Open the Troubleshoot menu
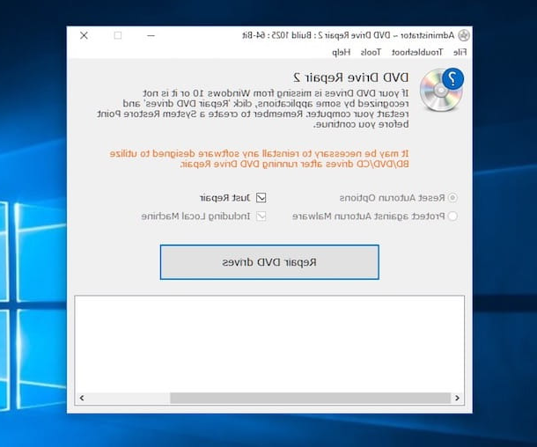 click(x=417, y=53)
